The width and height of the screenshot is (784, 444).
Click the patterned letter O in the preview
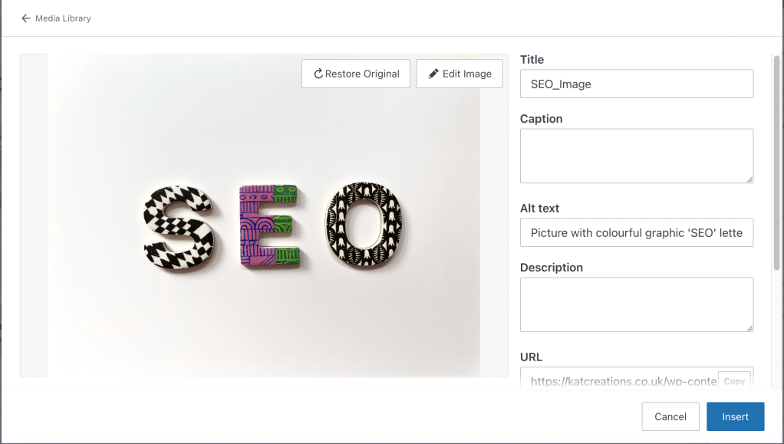coord(364,222)
